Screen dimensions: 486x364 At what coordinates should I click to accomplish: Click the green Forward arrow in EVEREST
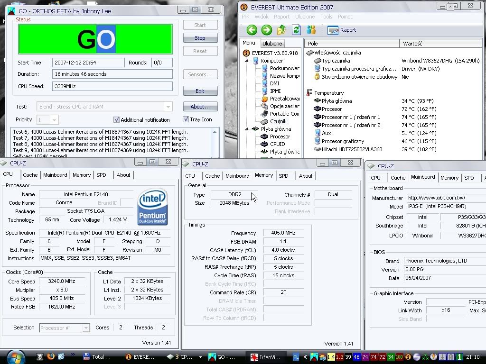pyautogui.click(x=267, y=30)
